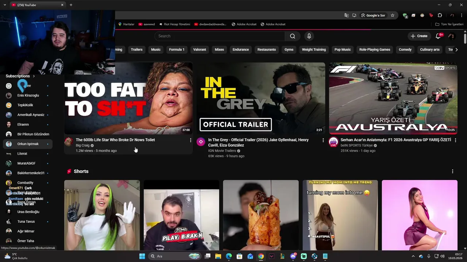The width and height of the screenshot is (467, 262).
Task: Open the Haritalar bookmark
Action: point(126,24)
